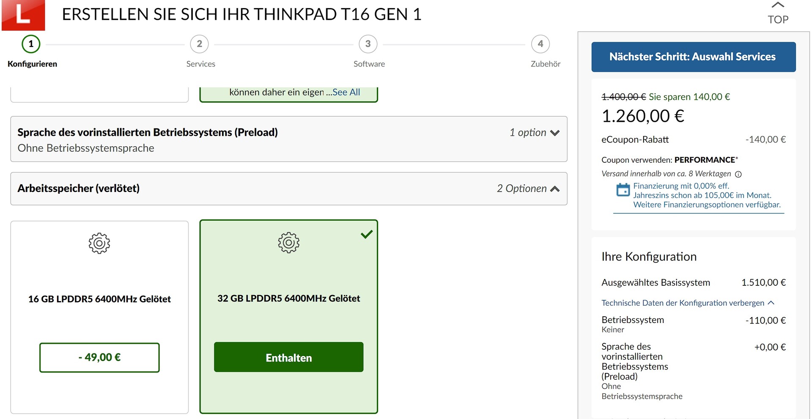This screenshot has height=419, width=812.
Task: Click the gear icon on 32 GB card
Action: coord(289,243)
